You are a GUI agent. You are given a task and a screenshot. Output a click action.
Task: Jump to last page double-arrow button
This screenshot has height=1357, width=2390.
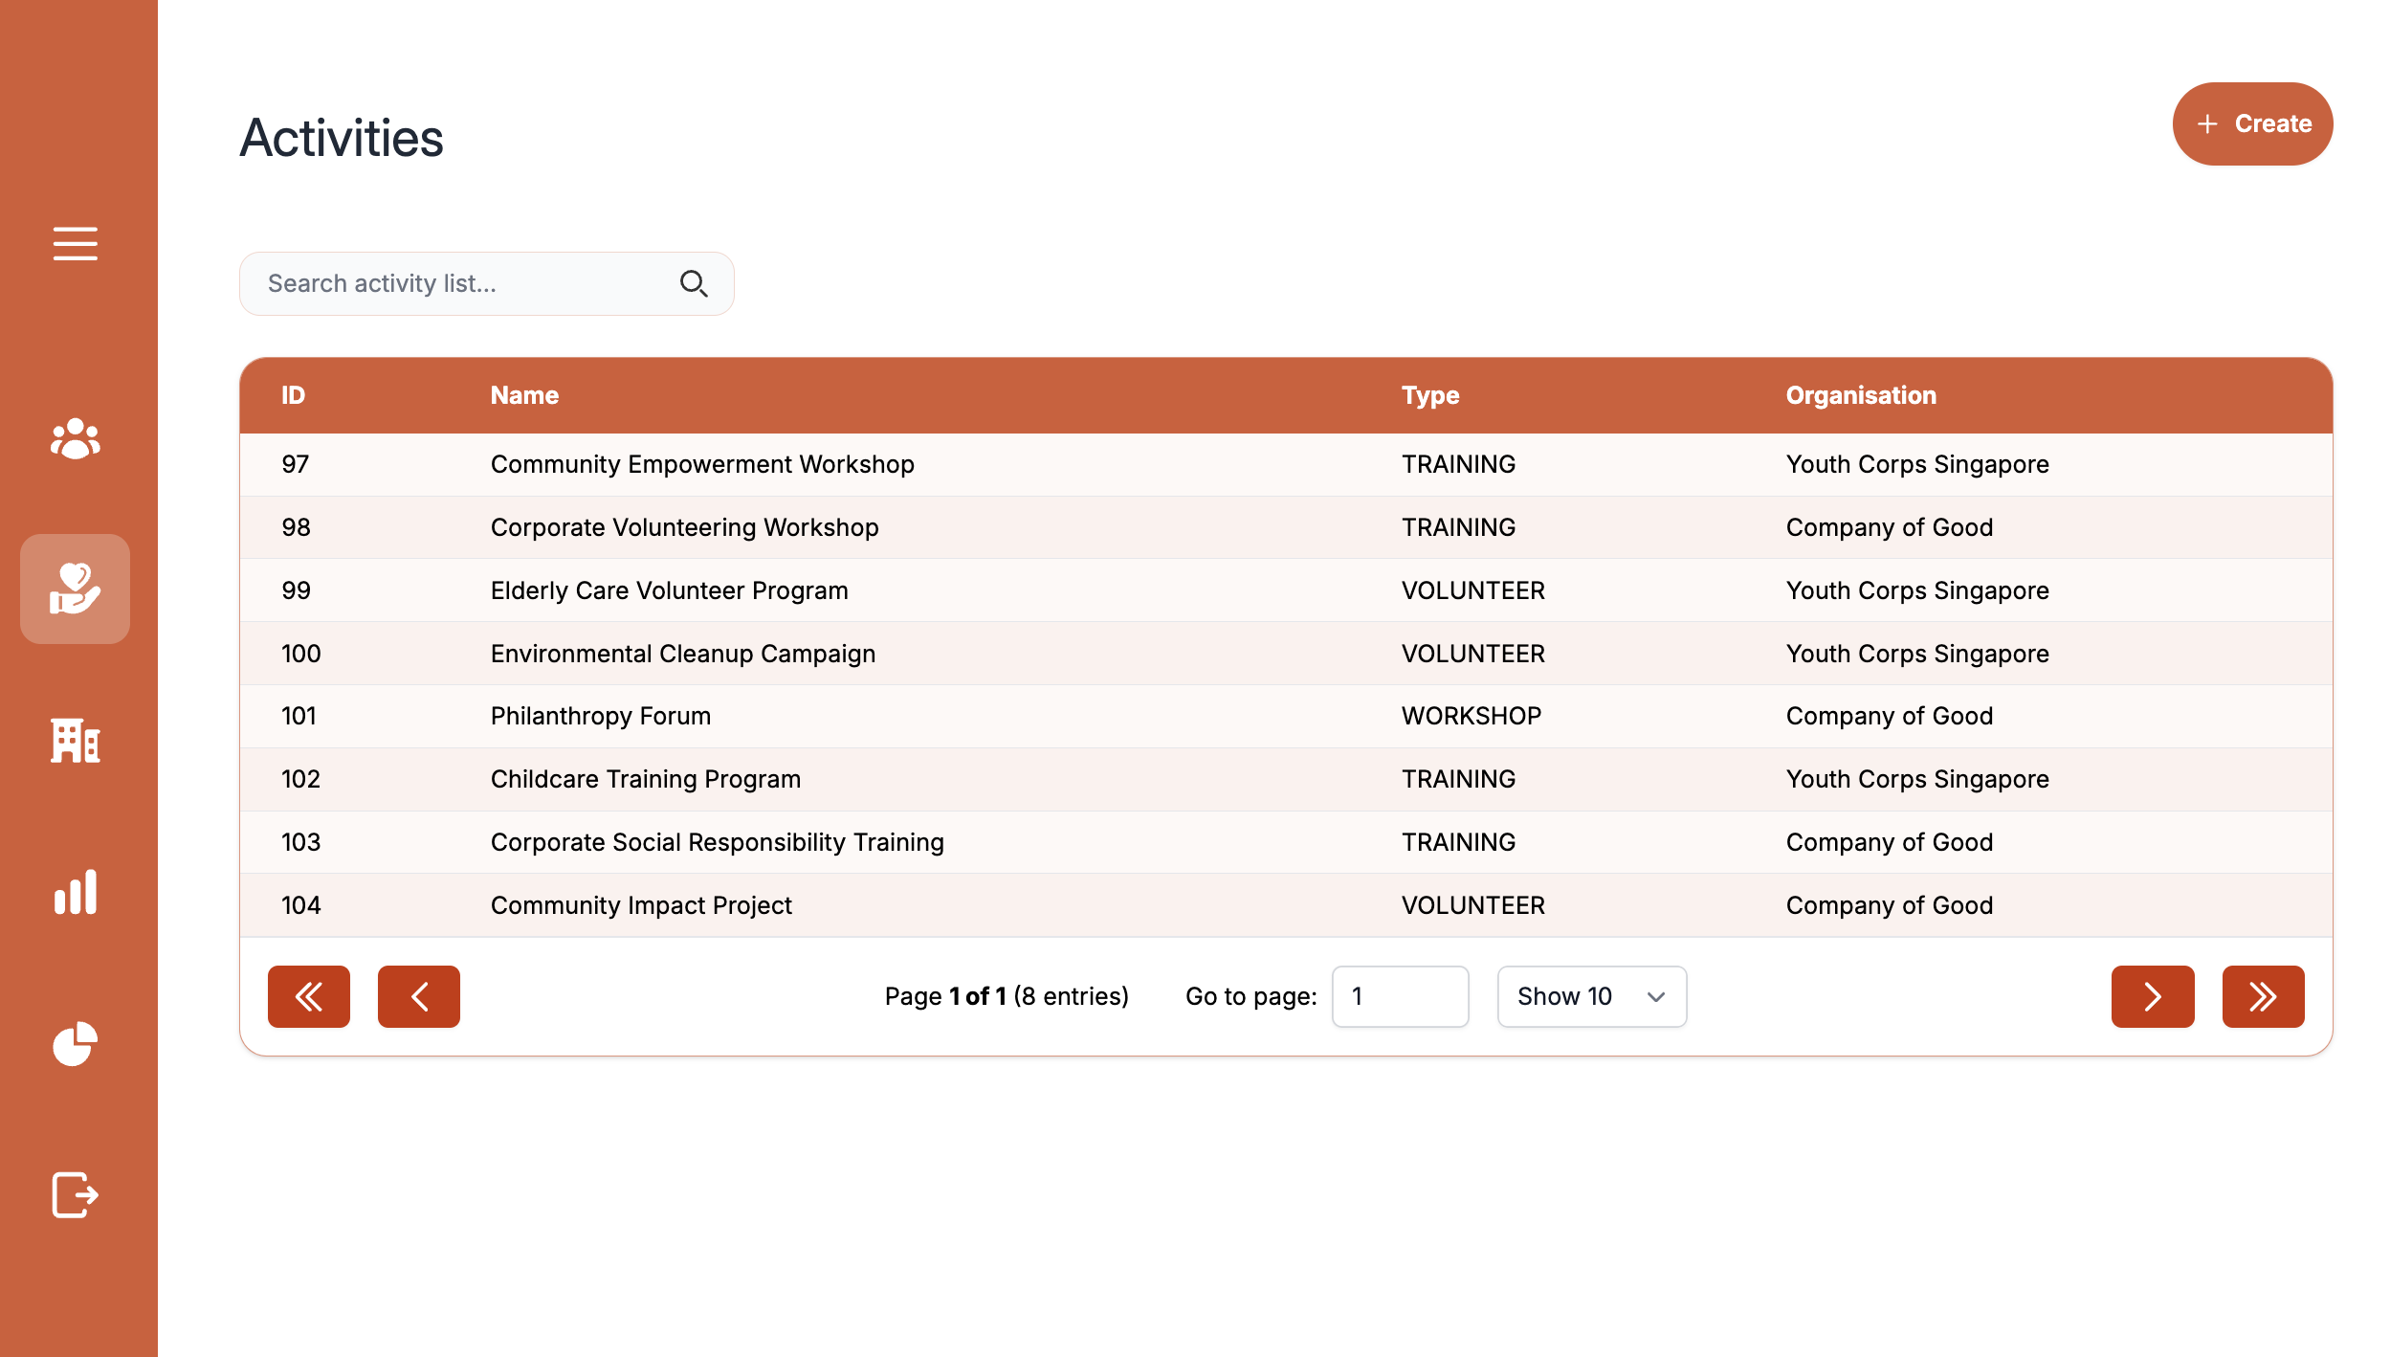(x=2262, y=996)
